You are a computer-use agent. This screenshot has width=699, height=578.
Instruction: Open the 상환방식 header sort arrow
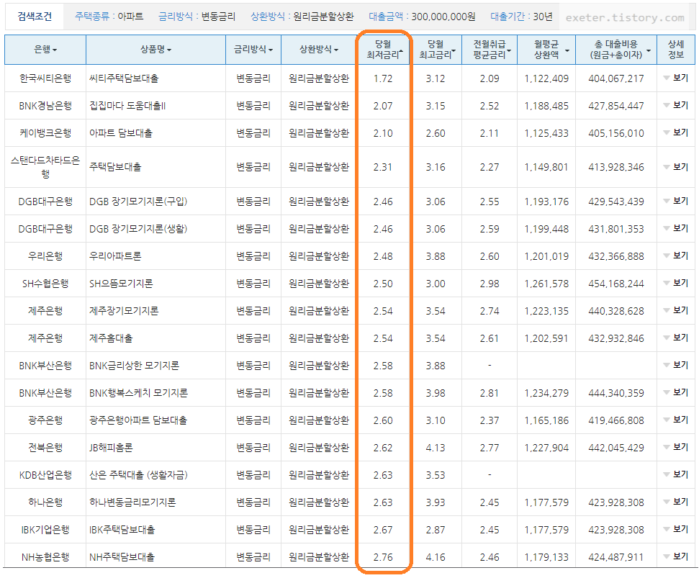[336, 50]
